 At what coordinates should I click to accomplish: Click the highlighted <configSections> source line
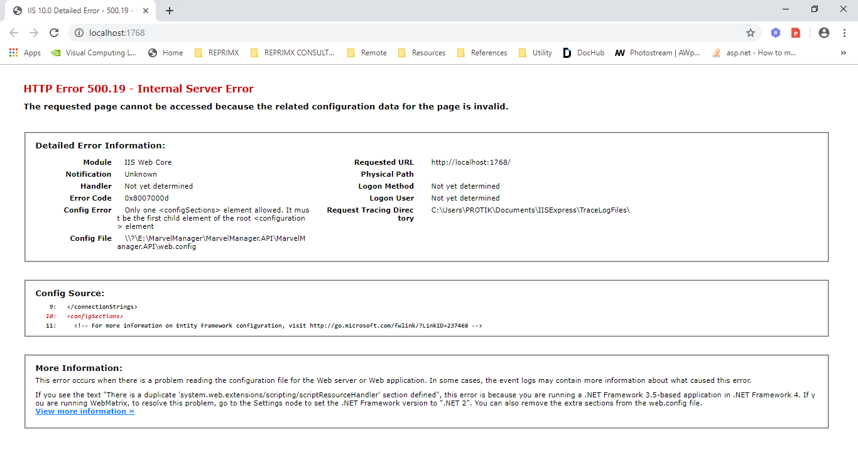95,316
